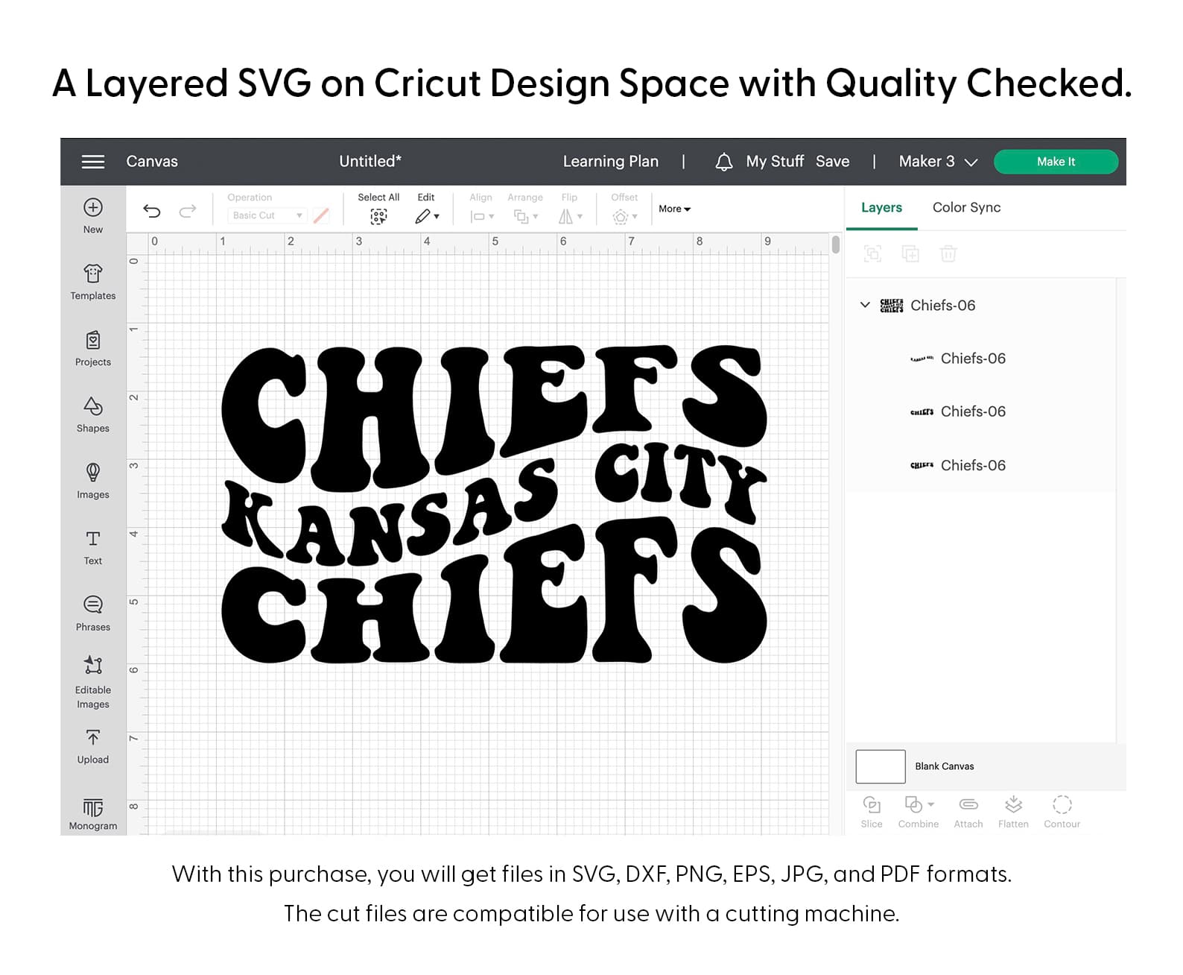This screenshot has height=975, width=1183.
Task: Open the notifications bell
Action: tap(723, 162)
